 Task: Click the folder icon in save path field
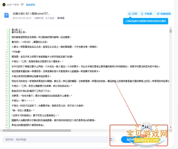pyautogui.click(x=111, y=140)
